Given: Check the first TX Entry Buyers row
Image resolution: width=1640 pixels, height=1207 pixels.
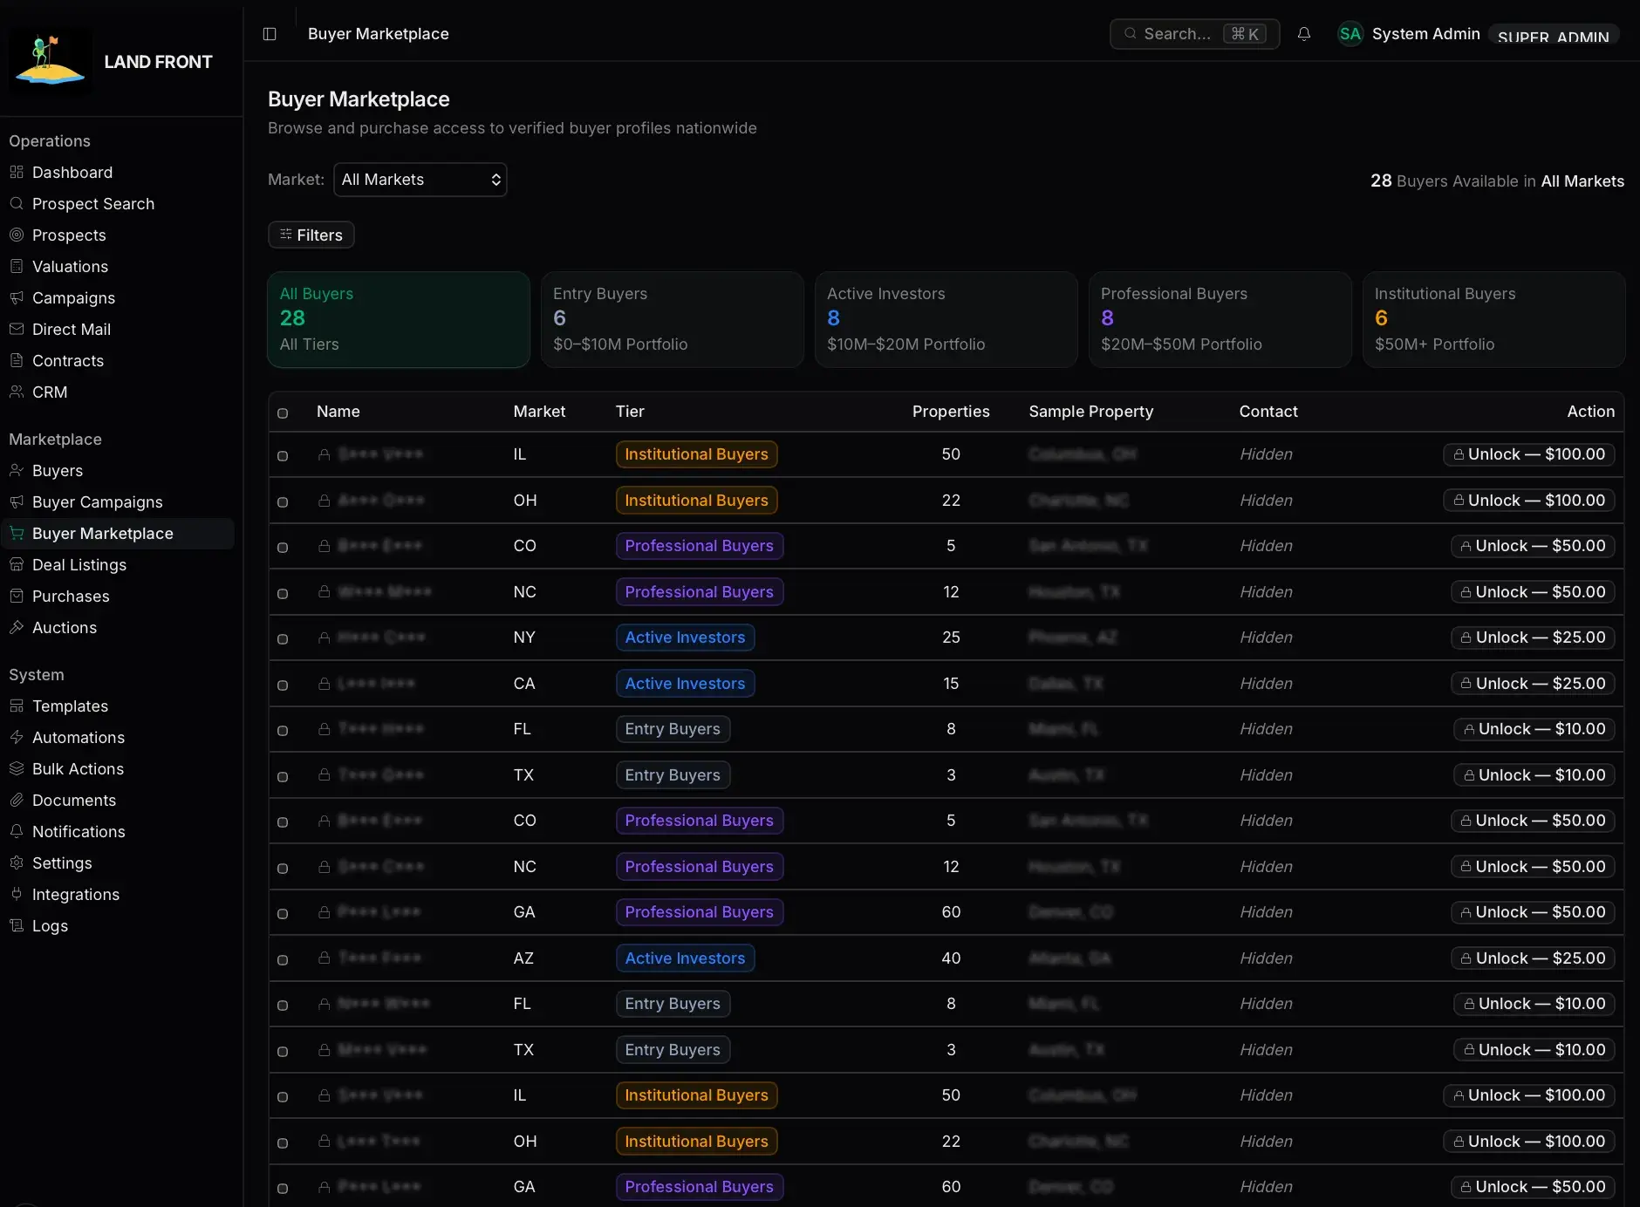Looking at the screenshot, I should click(x=283, y=776).
